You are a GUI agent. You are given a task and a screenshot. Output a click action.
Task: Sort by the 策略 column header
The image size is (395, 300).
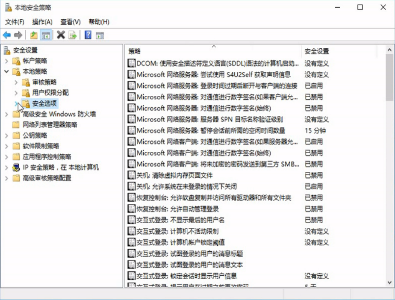coord(213,51)
